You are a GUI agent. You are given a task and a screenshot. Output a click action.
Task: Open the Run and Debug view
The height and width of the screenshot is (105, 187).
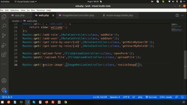tap(4, 45)
